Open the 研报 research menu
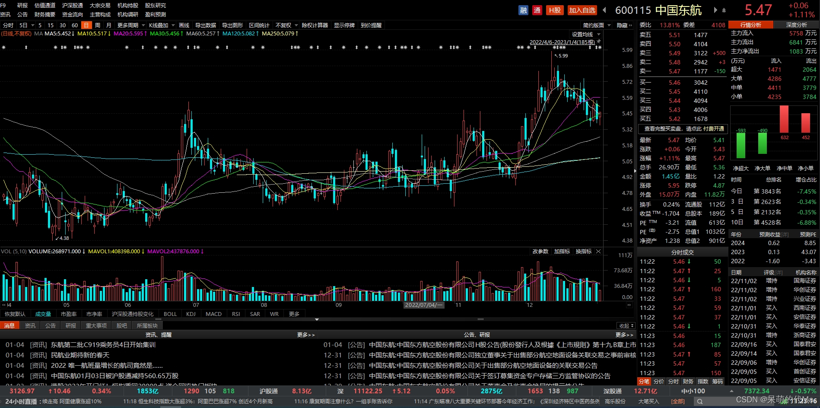 coord(22,5)
